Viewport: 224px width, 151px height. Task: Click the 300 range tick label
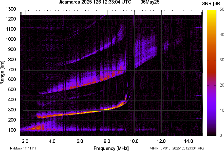tap(12, 110)
